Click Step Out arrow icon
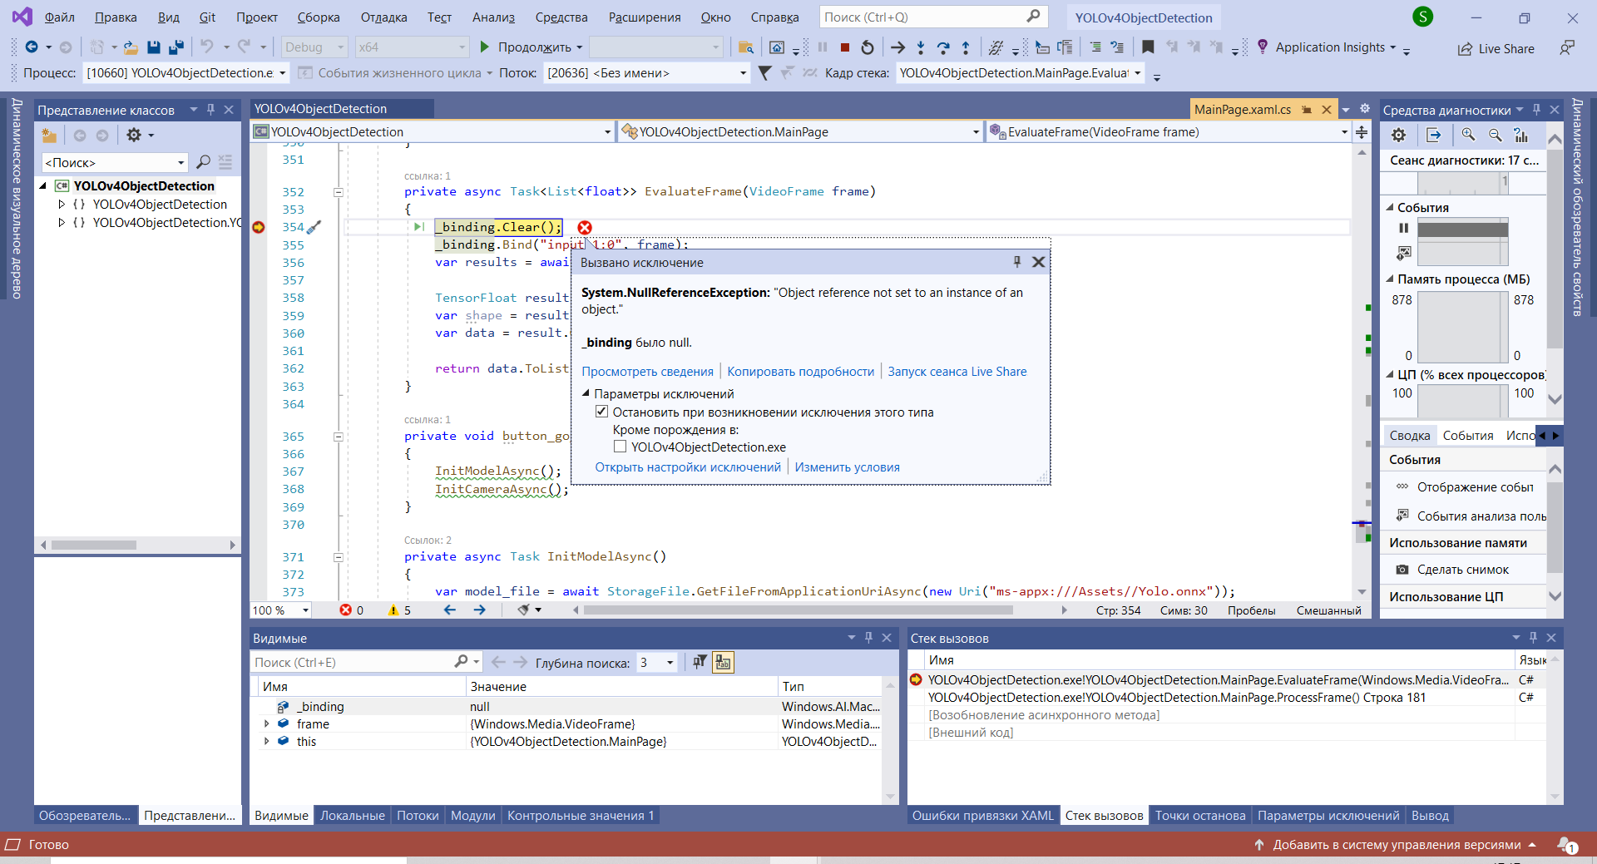1597x864 pixels. 966,47
